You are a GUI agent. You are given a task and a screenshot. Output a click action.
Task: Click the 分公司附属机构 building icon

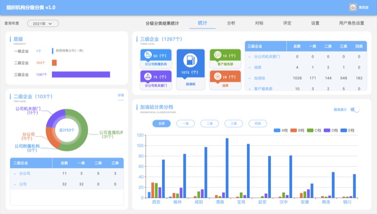[148, 55]
